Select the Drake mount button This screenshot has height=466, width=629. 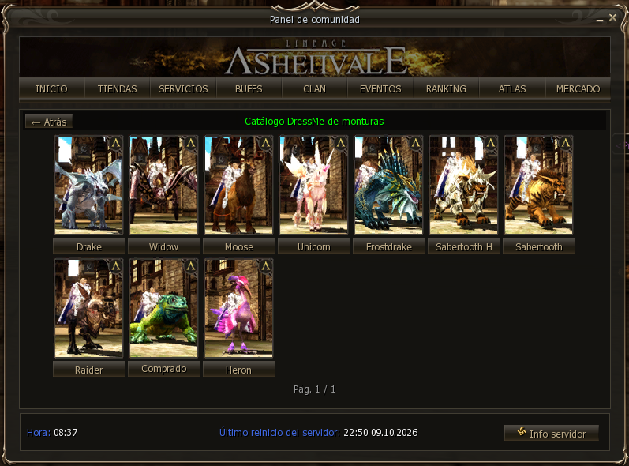(89, 246)
